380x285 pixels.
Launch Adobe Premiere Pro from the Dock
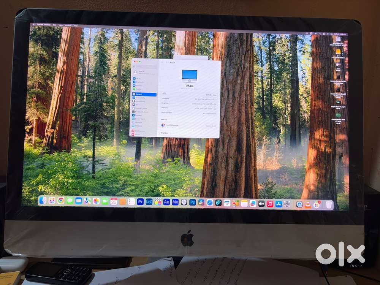(x=140, y=202)
